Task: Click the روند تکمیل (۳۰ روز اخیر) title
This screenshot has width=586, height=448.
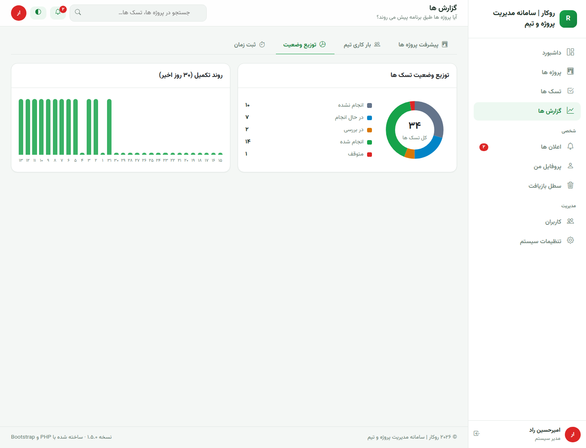Action: point(191,75)
